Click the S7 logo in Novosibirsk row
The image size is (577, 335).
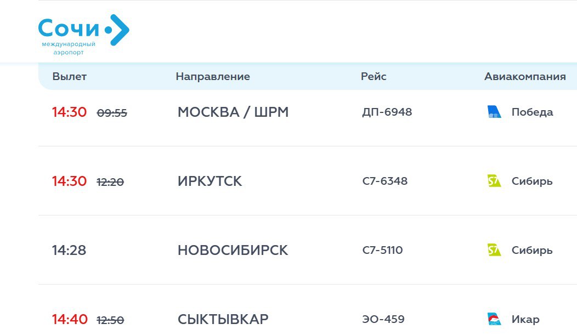point(494,250)
